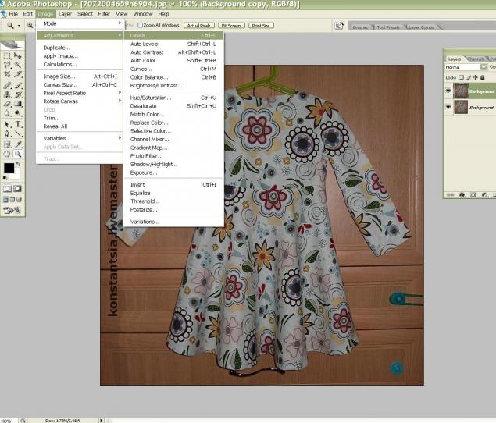
Task: Reset default foreground and background colors
Action: coord(5,178)
